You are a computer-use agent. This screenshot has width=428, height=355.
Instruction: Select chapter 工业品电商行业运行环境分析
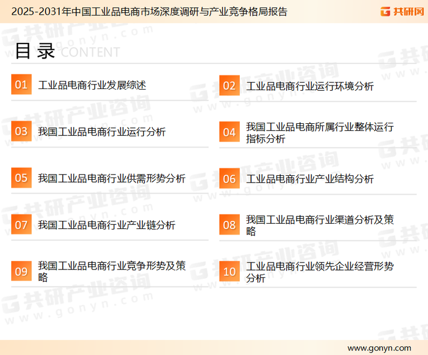point(310,86)
